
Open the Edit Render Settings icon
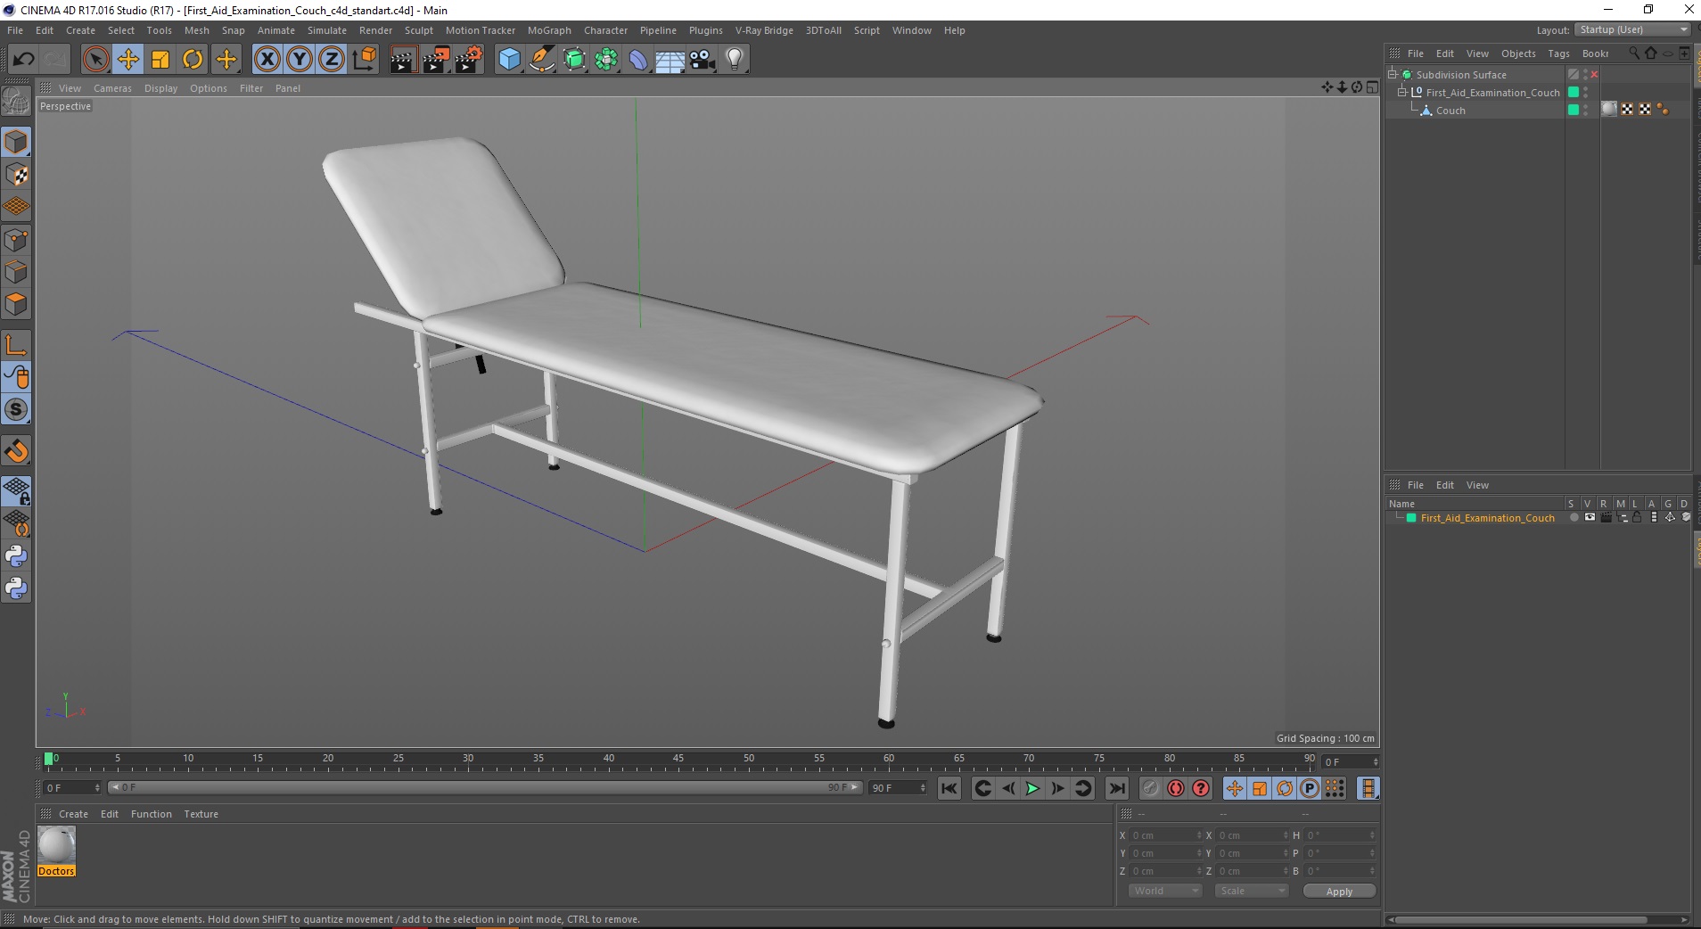coord(469,60)
